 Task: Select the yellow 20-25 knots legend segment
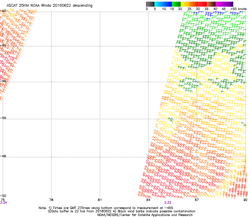(x=185, y=4)
